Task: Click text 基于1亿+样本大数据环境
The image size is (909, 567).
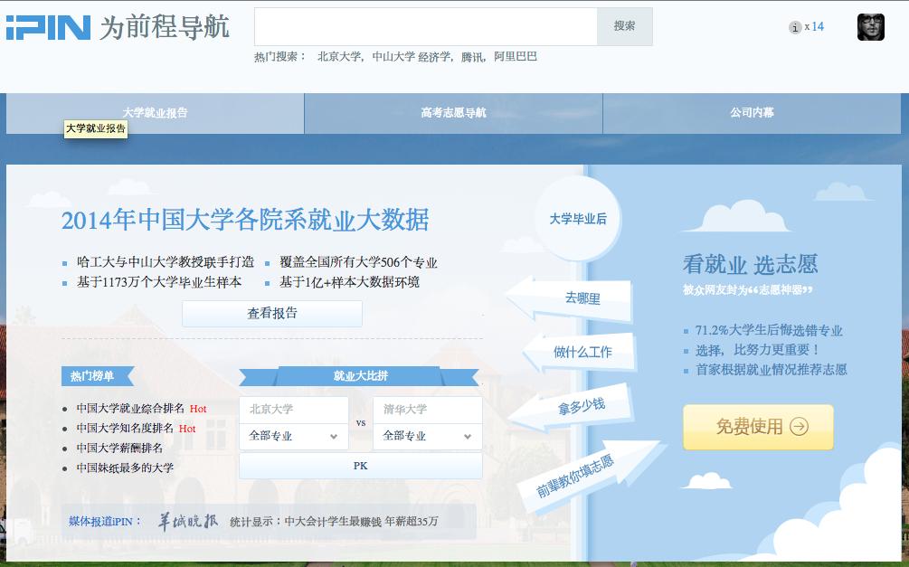Action: pos(349,282)
